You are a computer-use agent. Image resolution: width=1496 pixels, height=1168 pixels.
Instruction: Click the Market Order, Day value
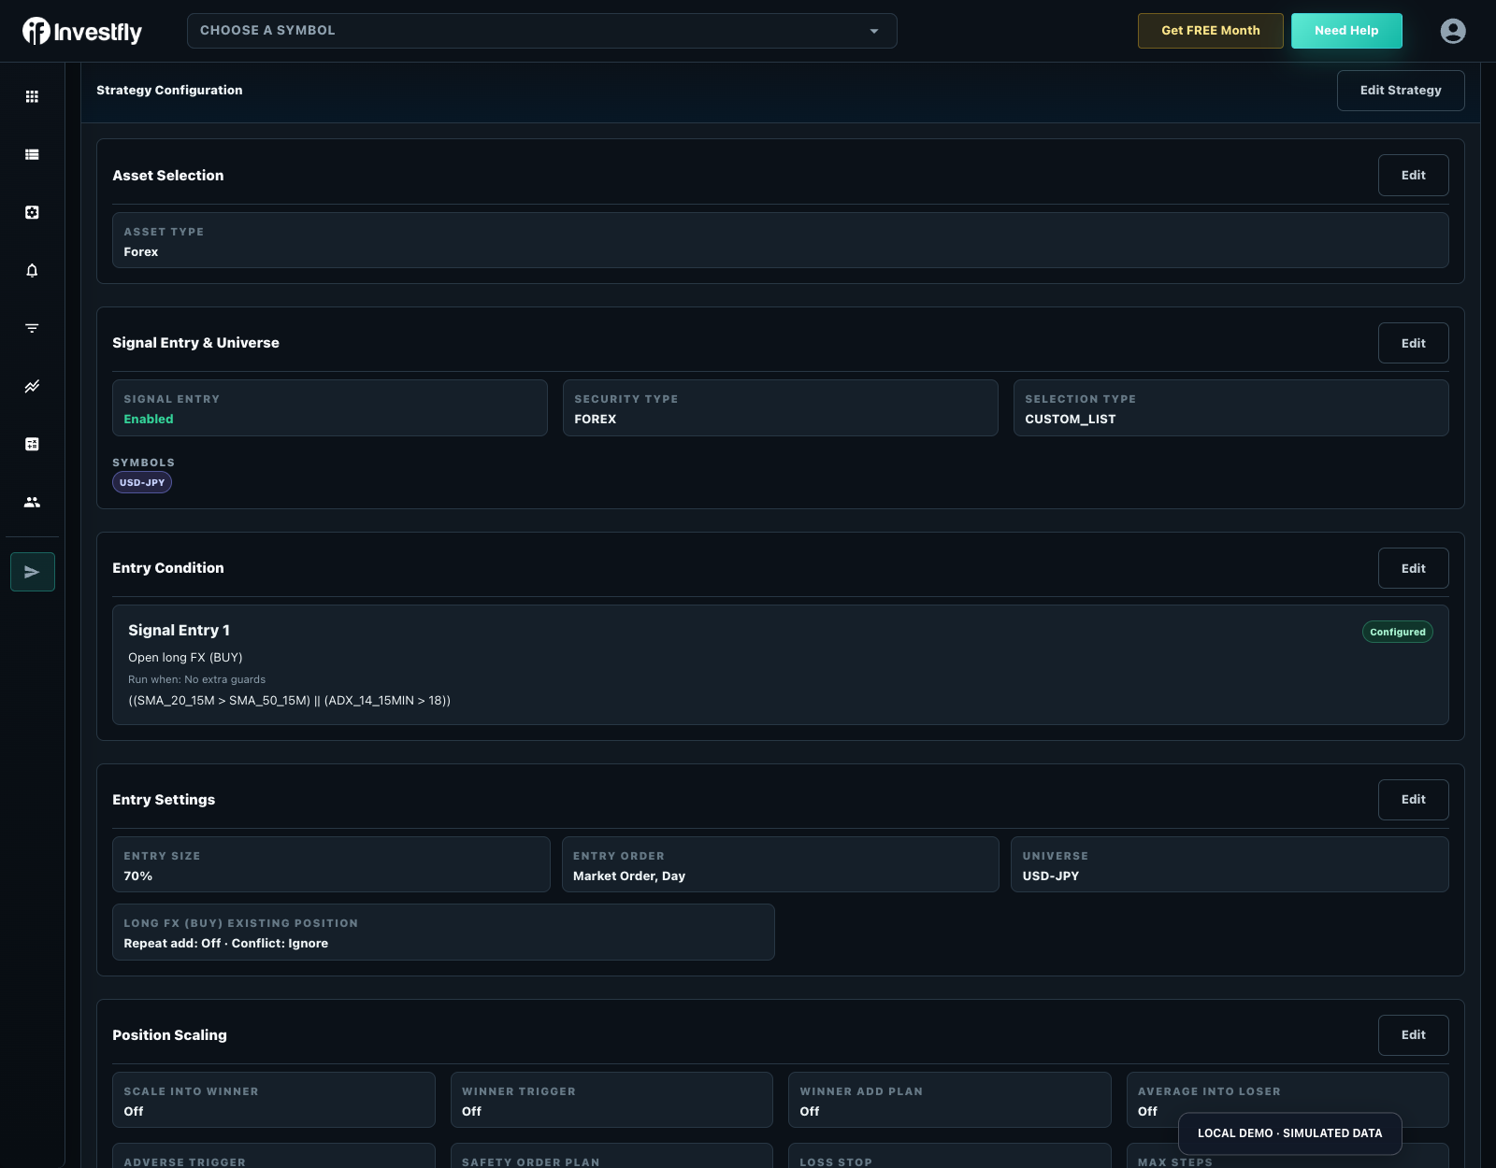tap(628, 876)
